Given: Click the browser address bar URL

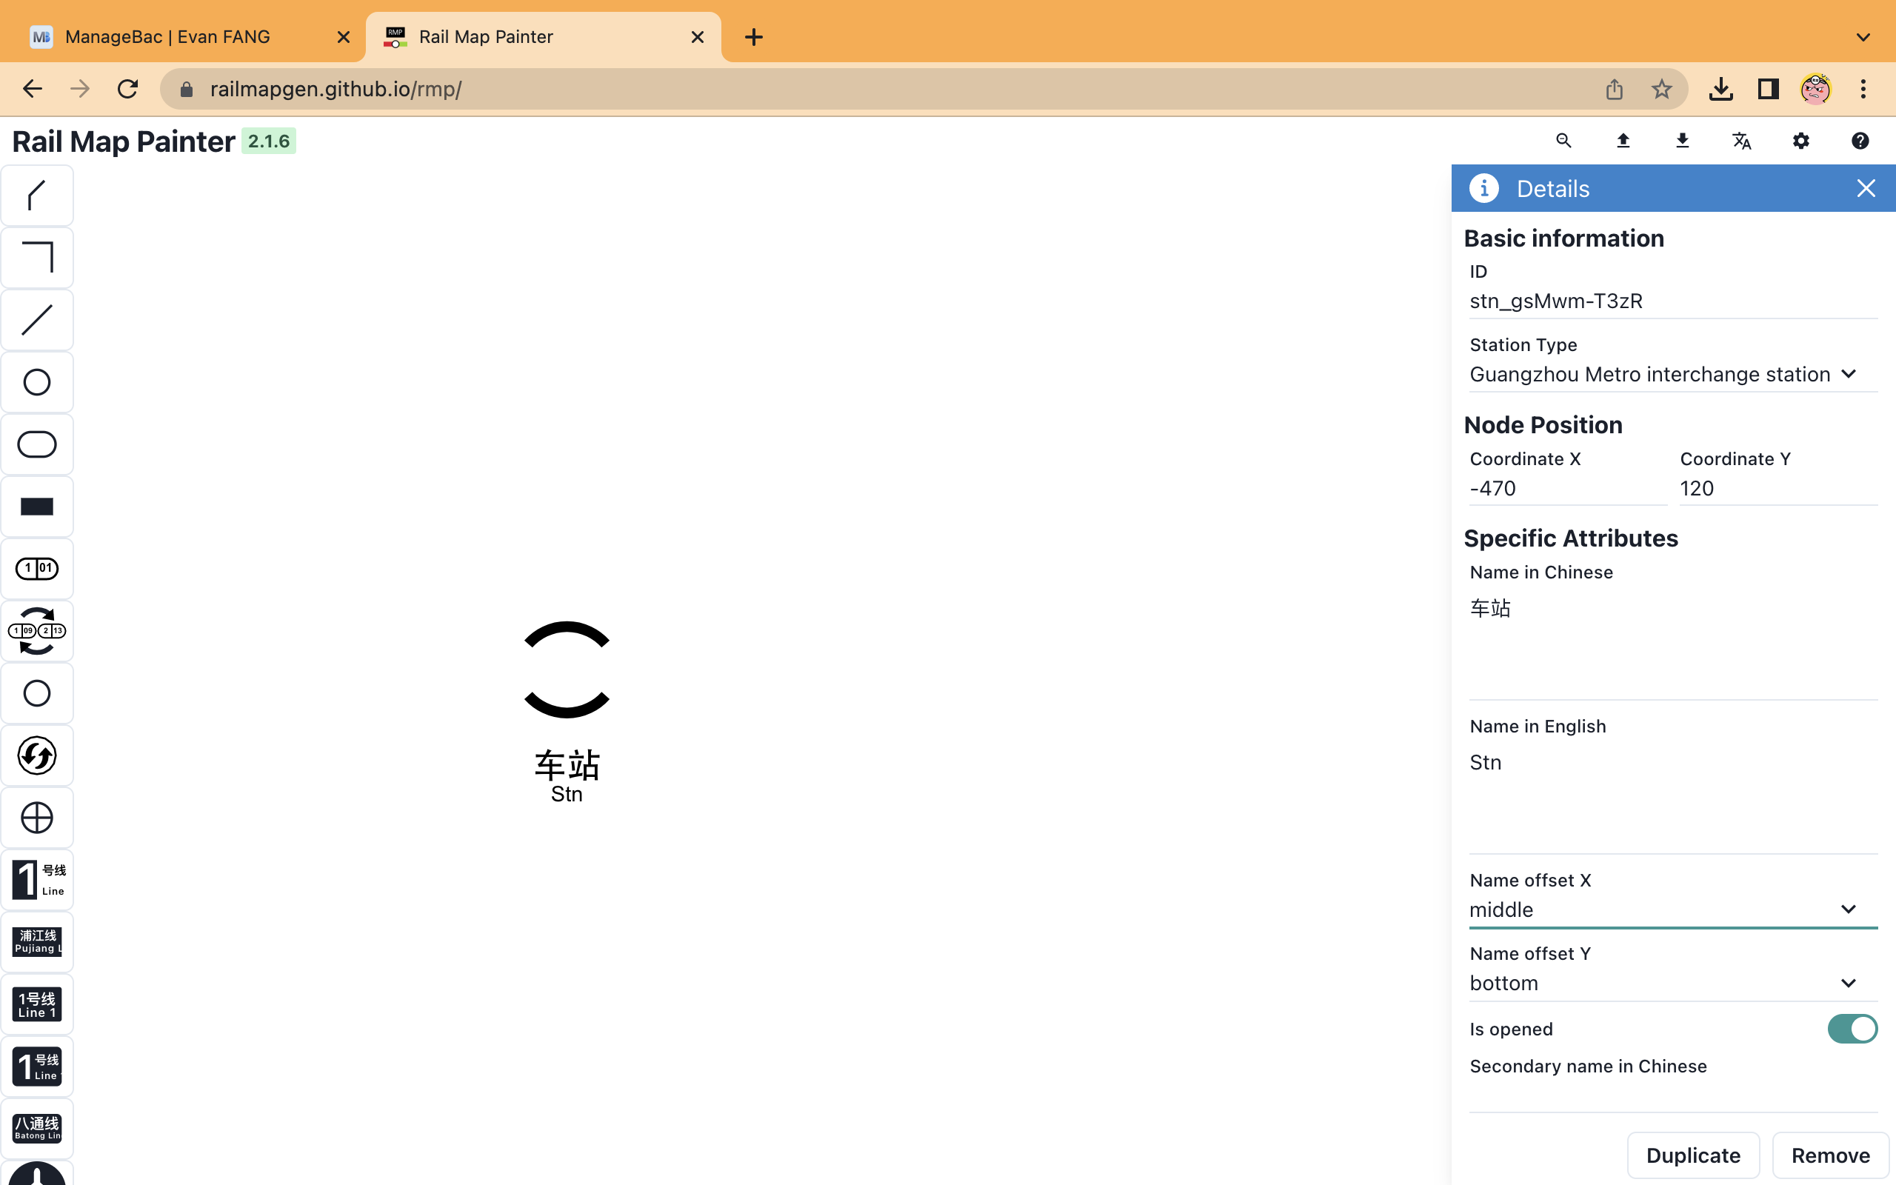Looking at the screenshot, I should coord(336,89).
